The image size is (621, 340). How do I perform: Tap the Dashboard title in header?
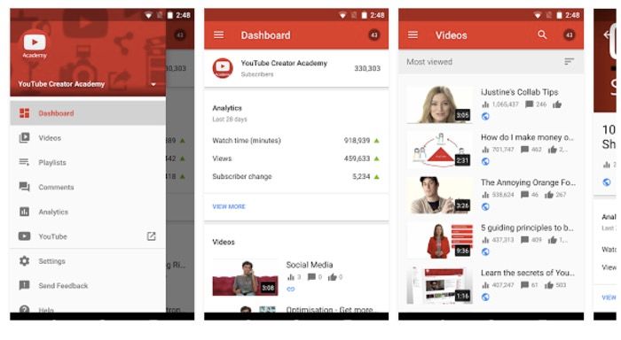click(265, 35)
